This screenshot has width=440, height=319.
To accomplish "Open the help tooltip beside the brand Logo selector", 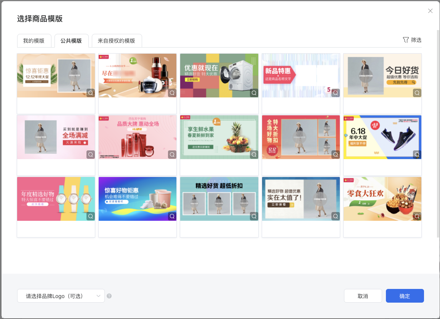I will [109, 296].
